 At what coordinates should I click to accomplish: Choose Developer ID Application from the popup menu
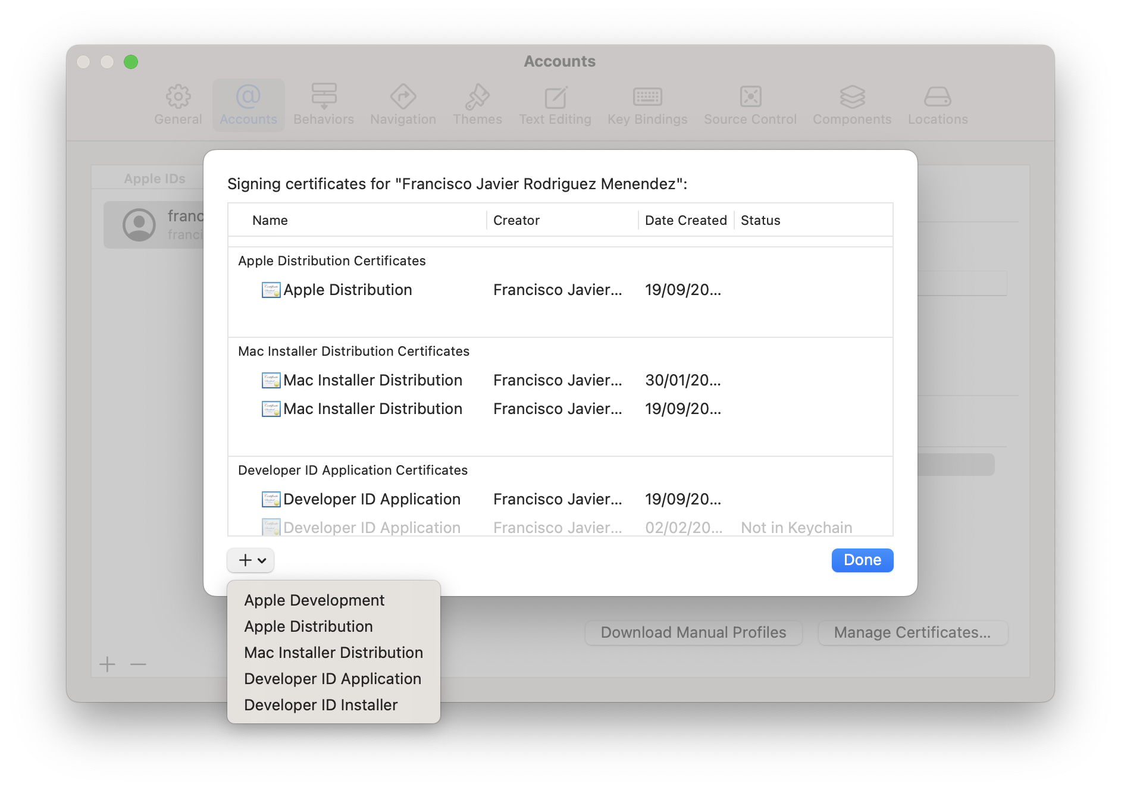(333, 679)
